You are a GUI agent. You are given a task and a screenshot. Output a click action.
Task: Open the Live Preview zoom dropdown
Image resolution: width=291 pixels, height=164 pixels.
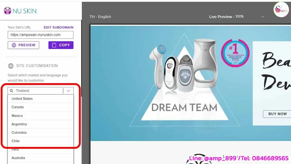[x=263, y=17]
